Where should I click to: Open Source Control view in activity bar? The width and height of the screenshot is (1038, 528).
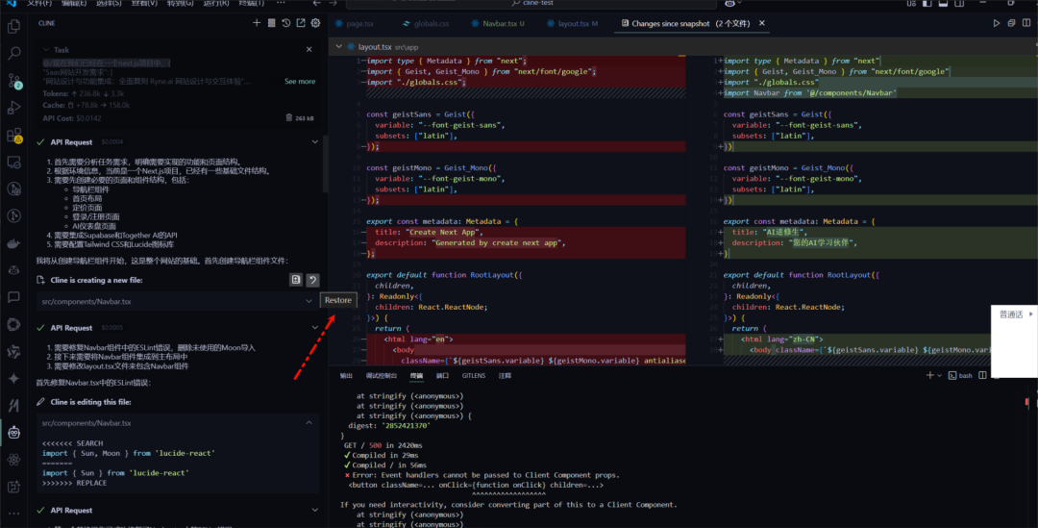(x=14, y=81)
